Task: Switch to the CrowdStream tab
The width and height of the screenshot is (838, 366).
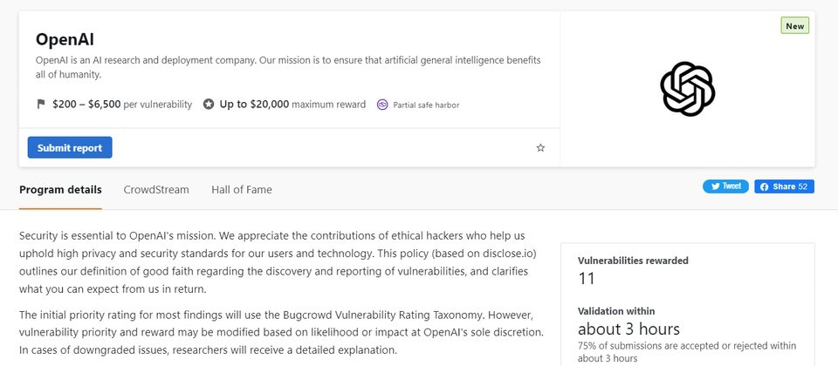Action: tap(156, 190)
